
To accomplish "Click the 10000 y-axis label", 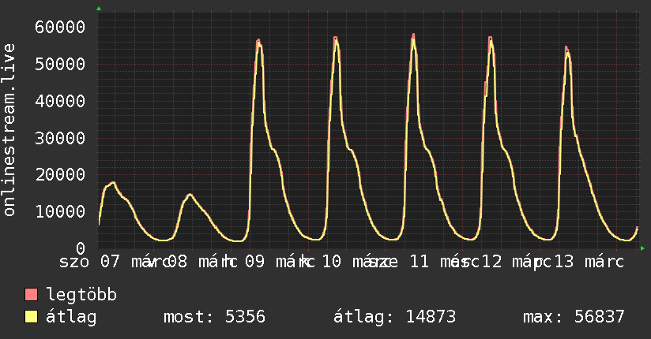I will coord(61,211).
